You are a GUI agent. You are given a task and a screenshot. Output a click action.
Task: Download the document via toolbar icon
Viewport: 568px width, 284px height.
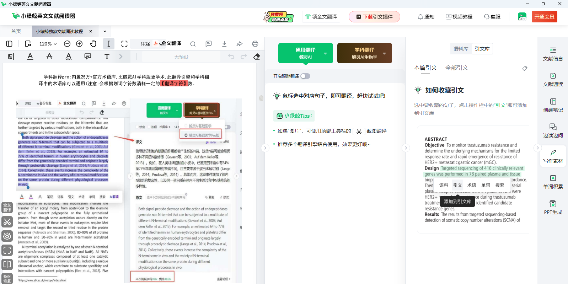[x=224, y=44]
